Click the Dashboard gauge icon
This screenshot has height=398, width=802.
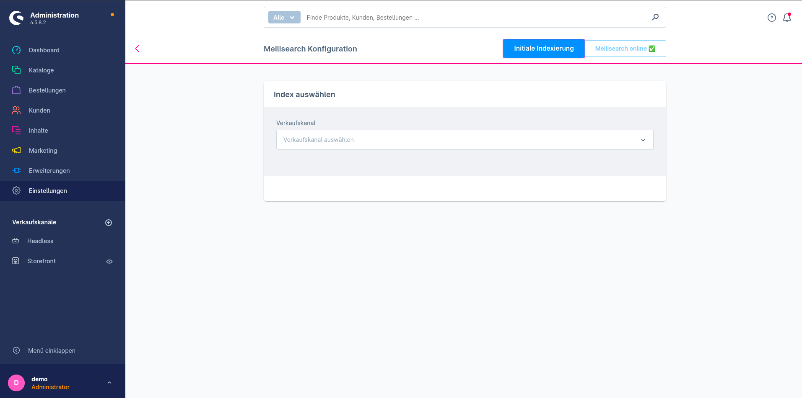click(16, 50)
